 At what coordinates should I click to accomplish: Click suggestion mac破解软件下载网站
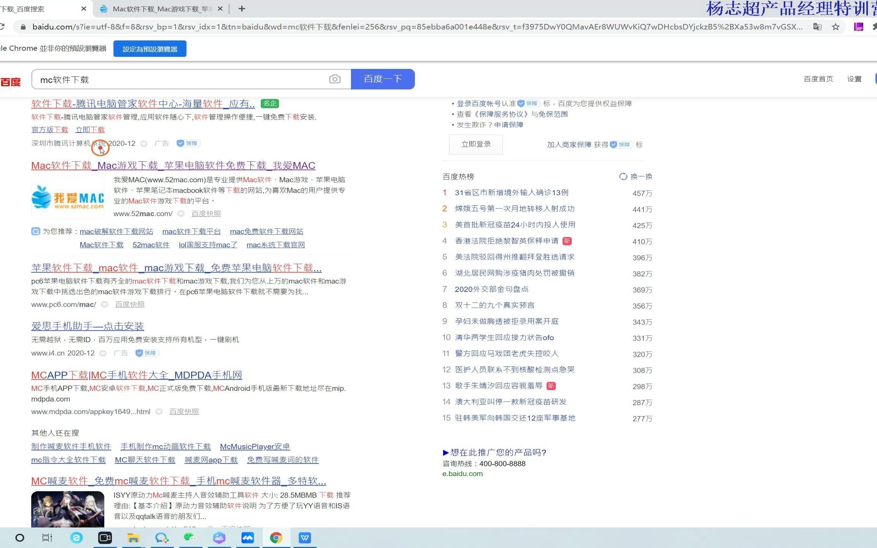[116, 231]
